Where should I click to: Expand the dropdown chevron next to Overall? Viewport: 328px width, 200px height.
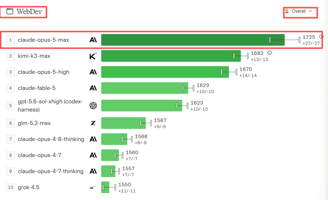[x=310, y=11]
